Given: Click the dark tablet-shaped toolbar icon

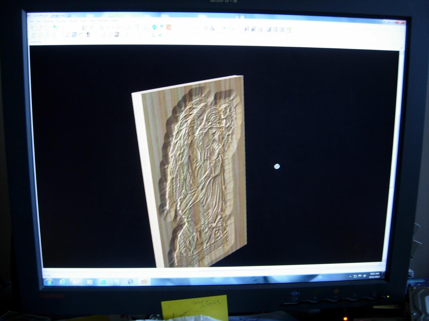Looking at the screenshot, I should pyautogui.click(x=117, y=34).
